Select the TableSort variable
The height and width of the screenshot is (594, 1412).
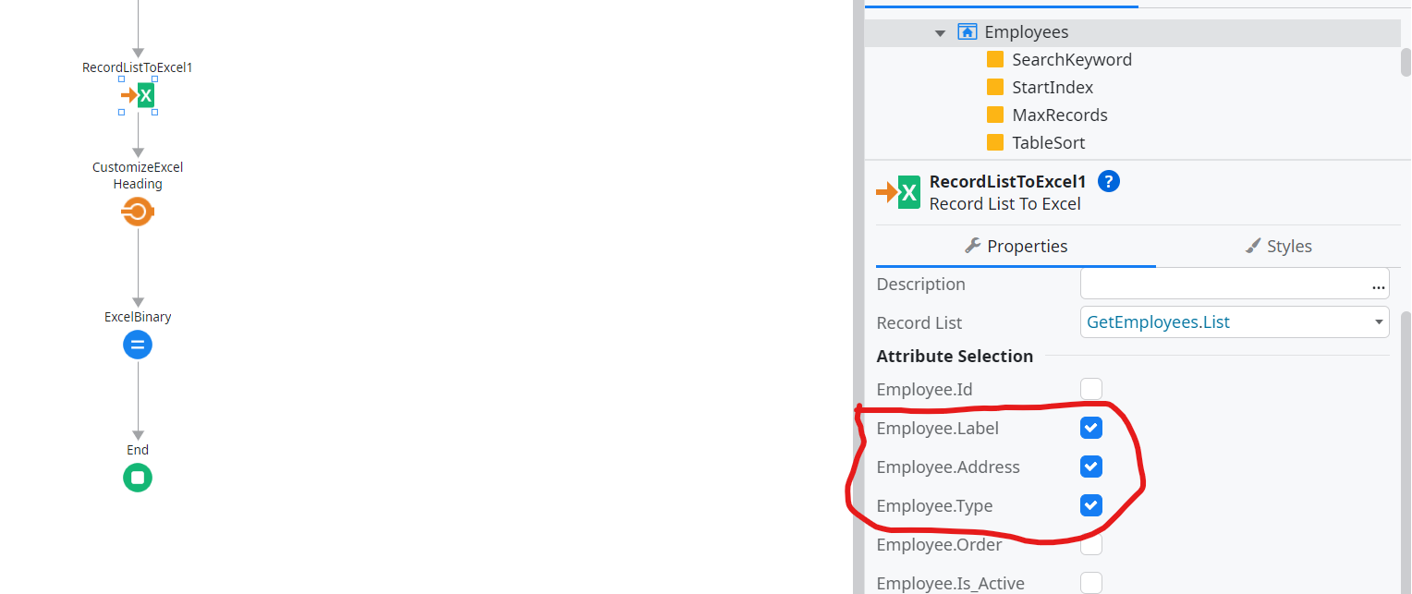[1049, 143]
